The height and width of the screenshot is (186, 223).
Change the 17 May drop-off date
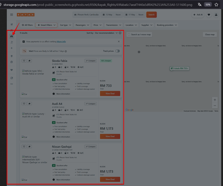coord(132,15)
